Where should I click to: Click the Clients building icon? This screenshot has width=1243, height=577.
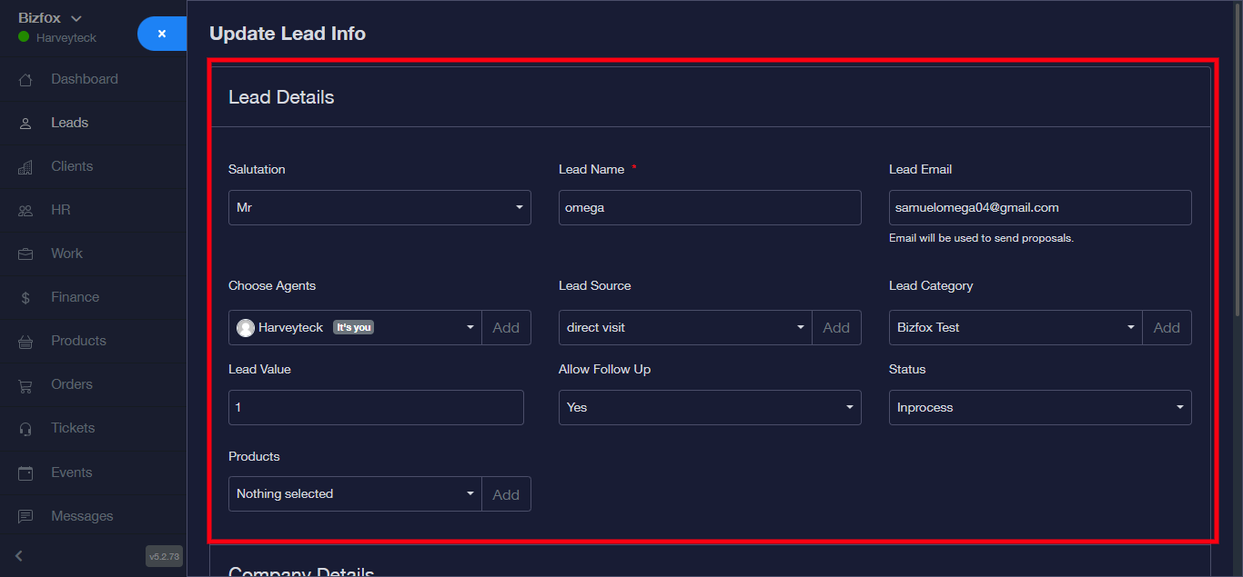25,167
